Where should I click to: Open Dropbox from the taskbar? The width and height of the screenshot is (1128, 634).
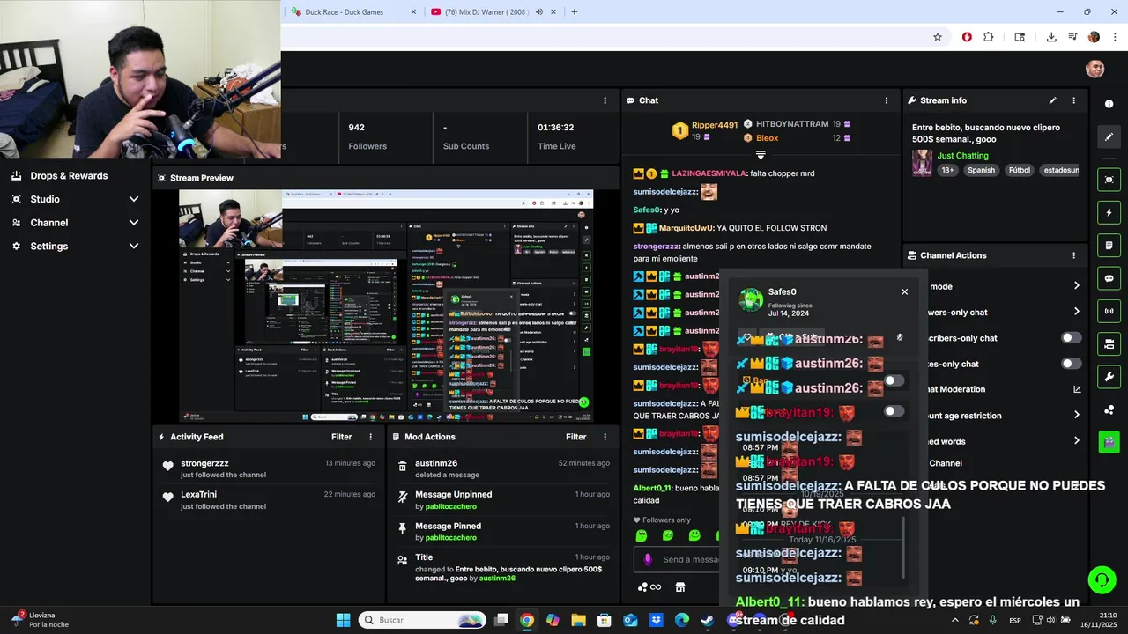coord(656,620)
